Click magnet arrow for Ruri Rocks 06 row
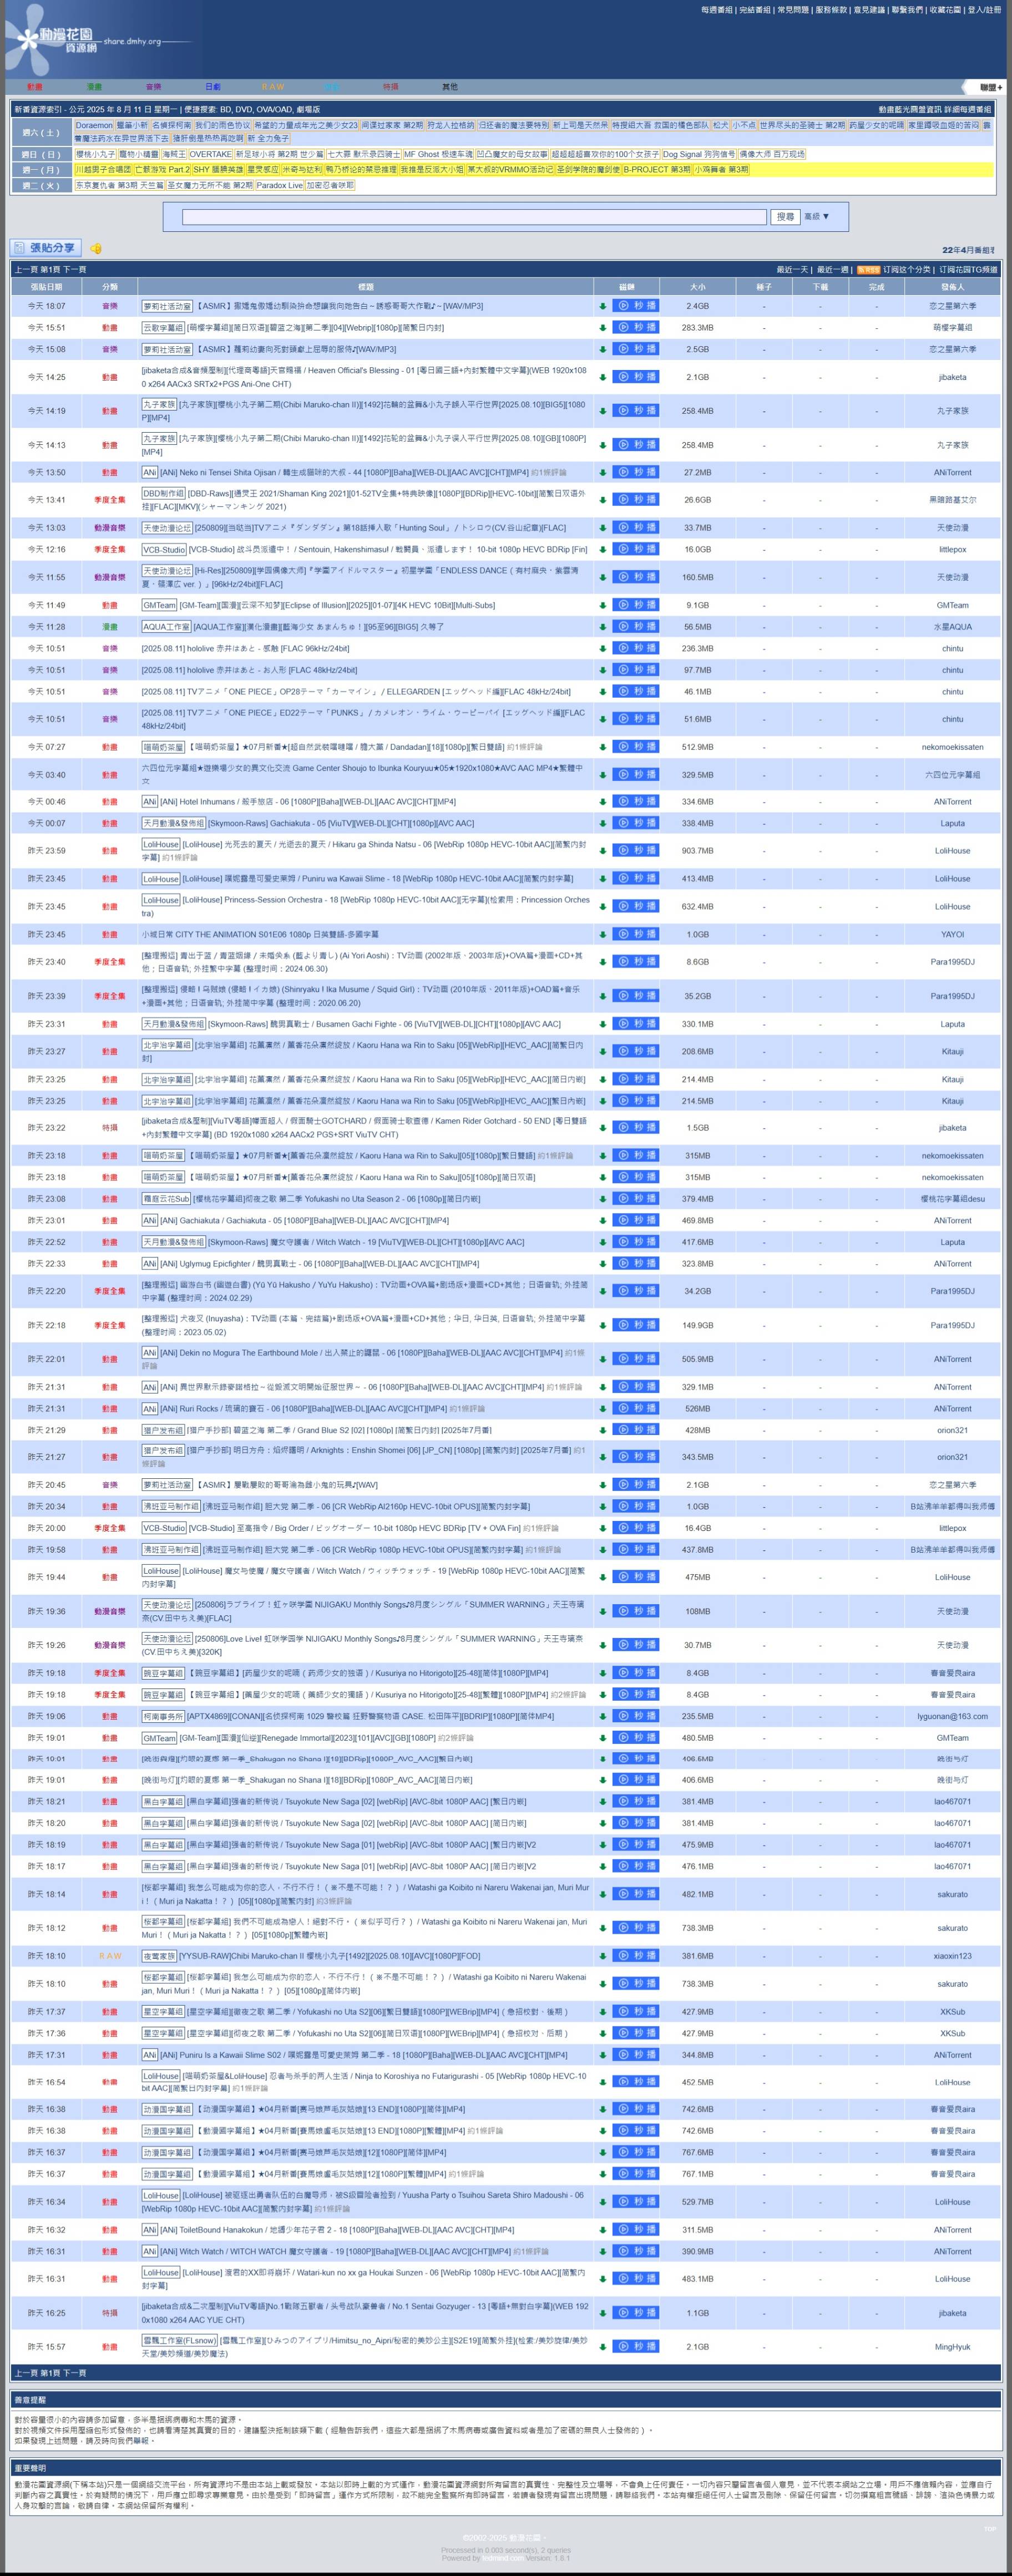 602,1408
